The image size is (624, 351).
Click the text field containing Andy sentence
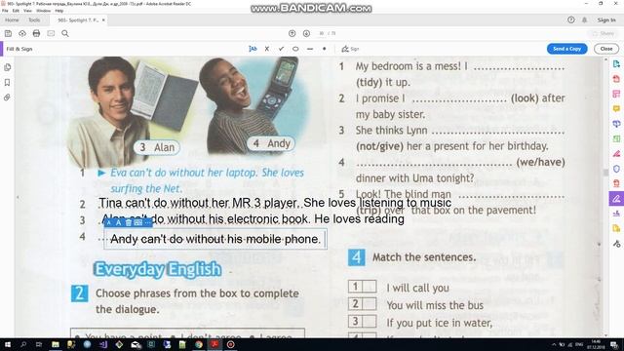[x=215, y=239]
